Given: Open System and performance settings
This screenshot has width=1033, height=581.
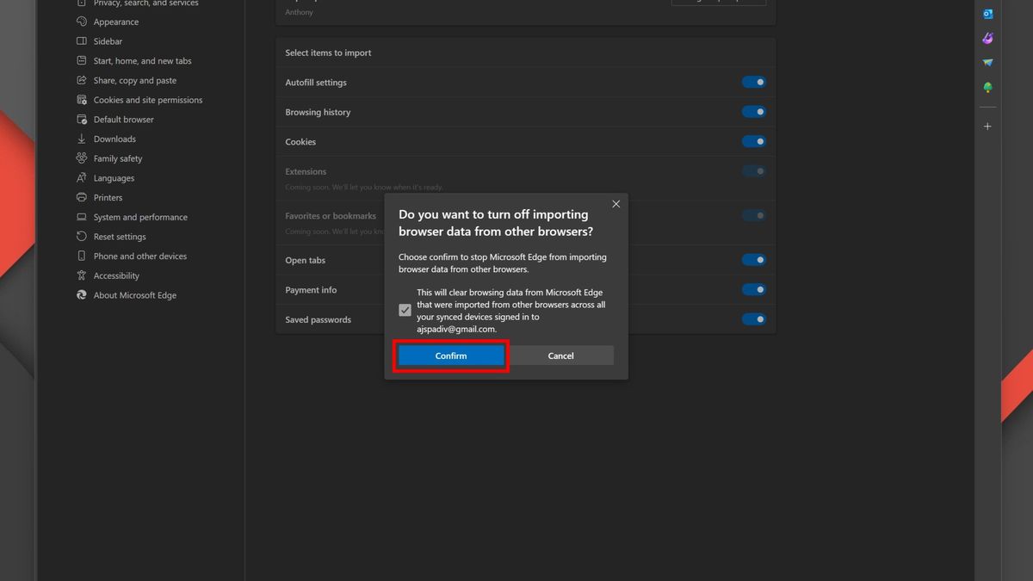Looking at the screenshot, I should pyautogui.click(x=139, y=217).
